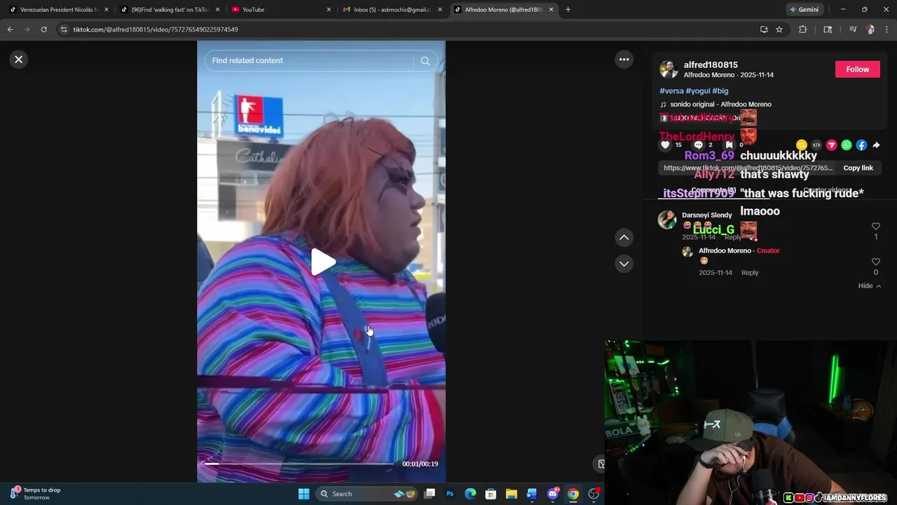897x505 pixels.
Task: Reply to Alfredoo Moreno's comment
Action: pyautogui.click(x=750, y=273)
